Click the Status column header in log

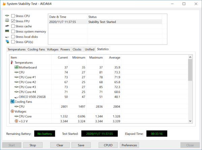coord(125,17)
